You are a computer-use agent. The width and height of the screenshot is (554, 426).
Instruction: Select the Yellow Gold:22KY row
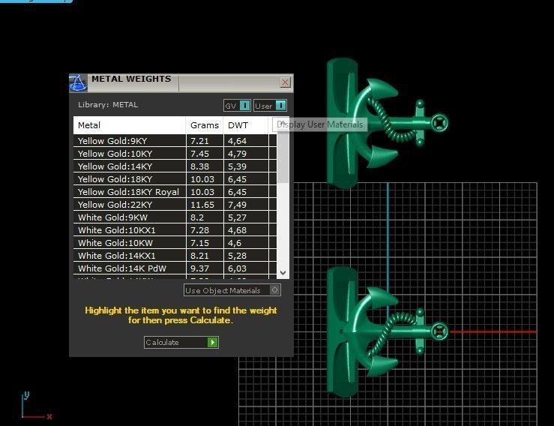(x=175, y=204)
